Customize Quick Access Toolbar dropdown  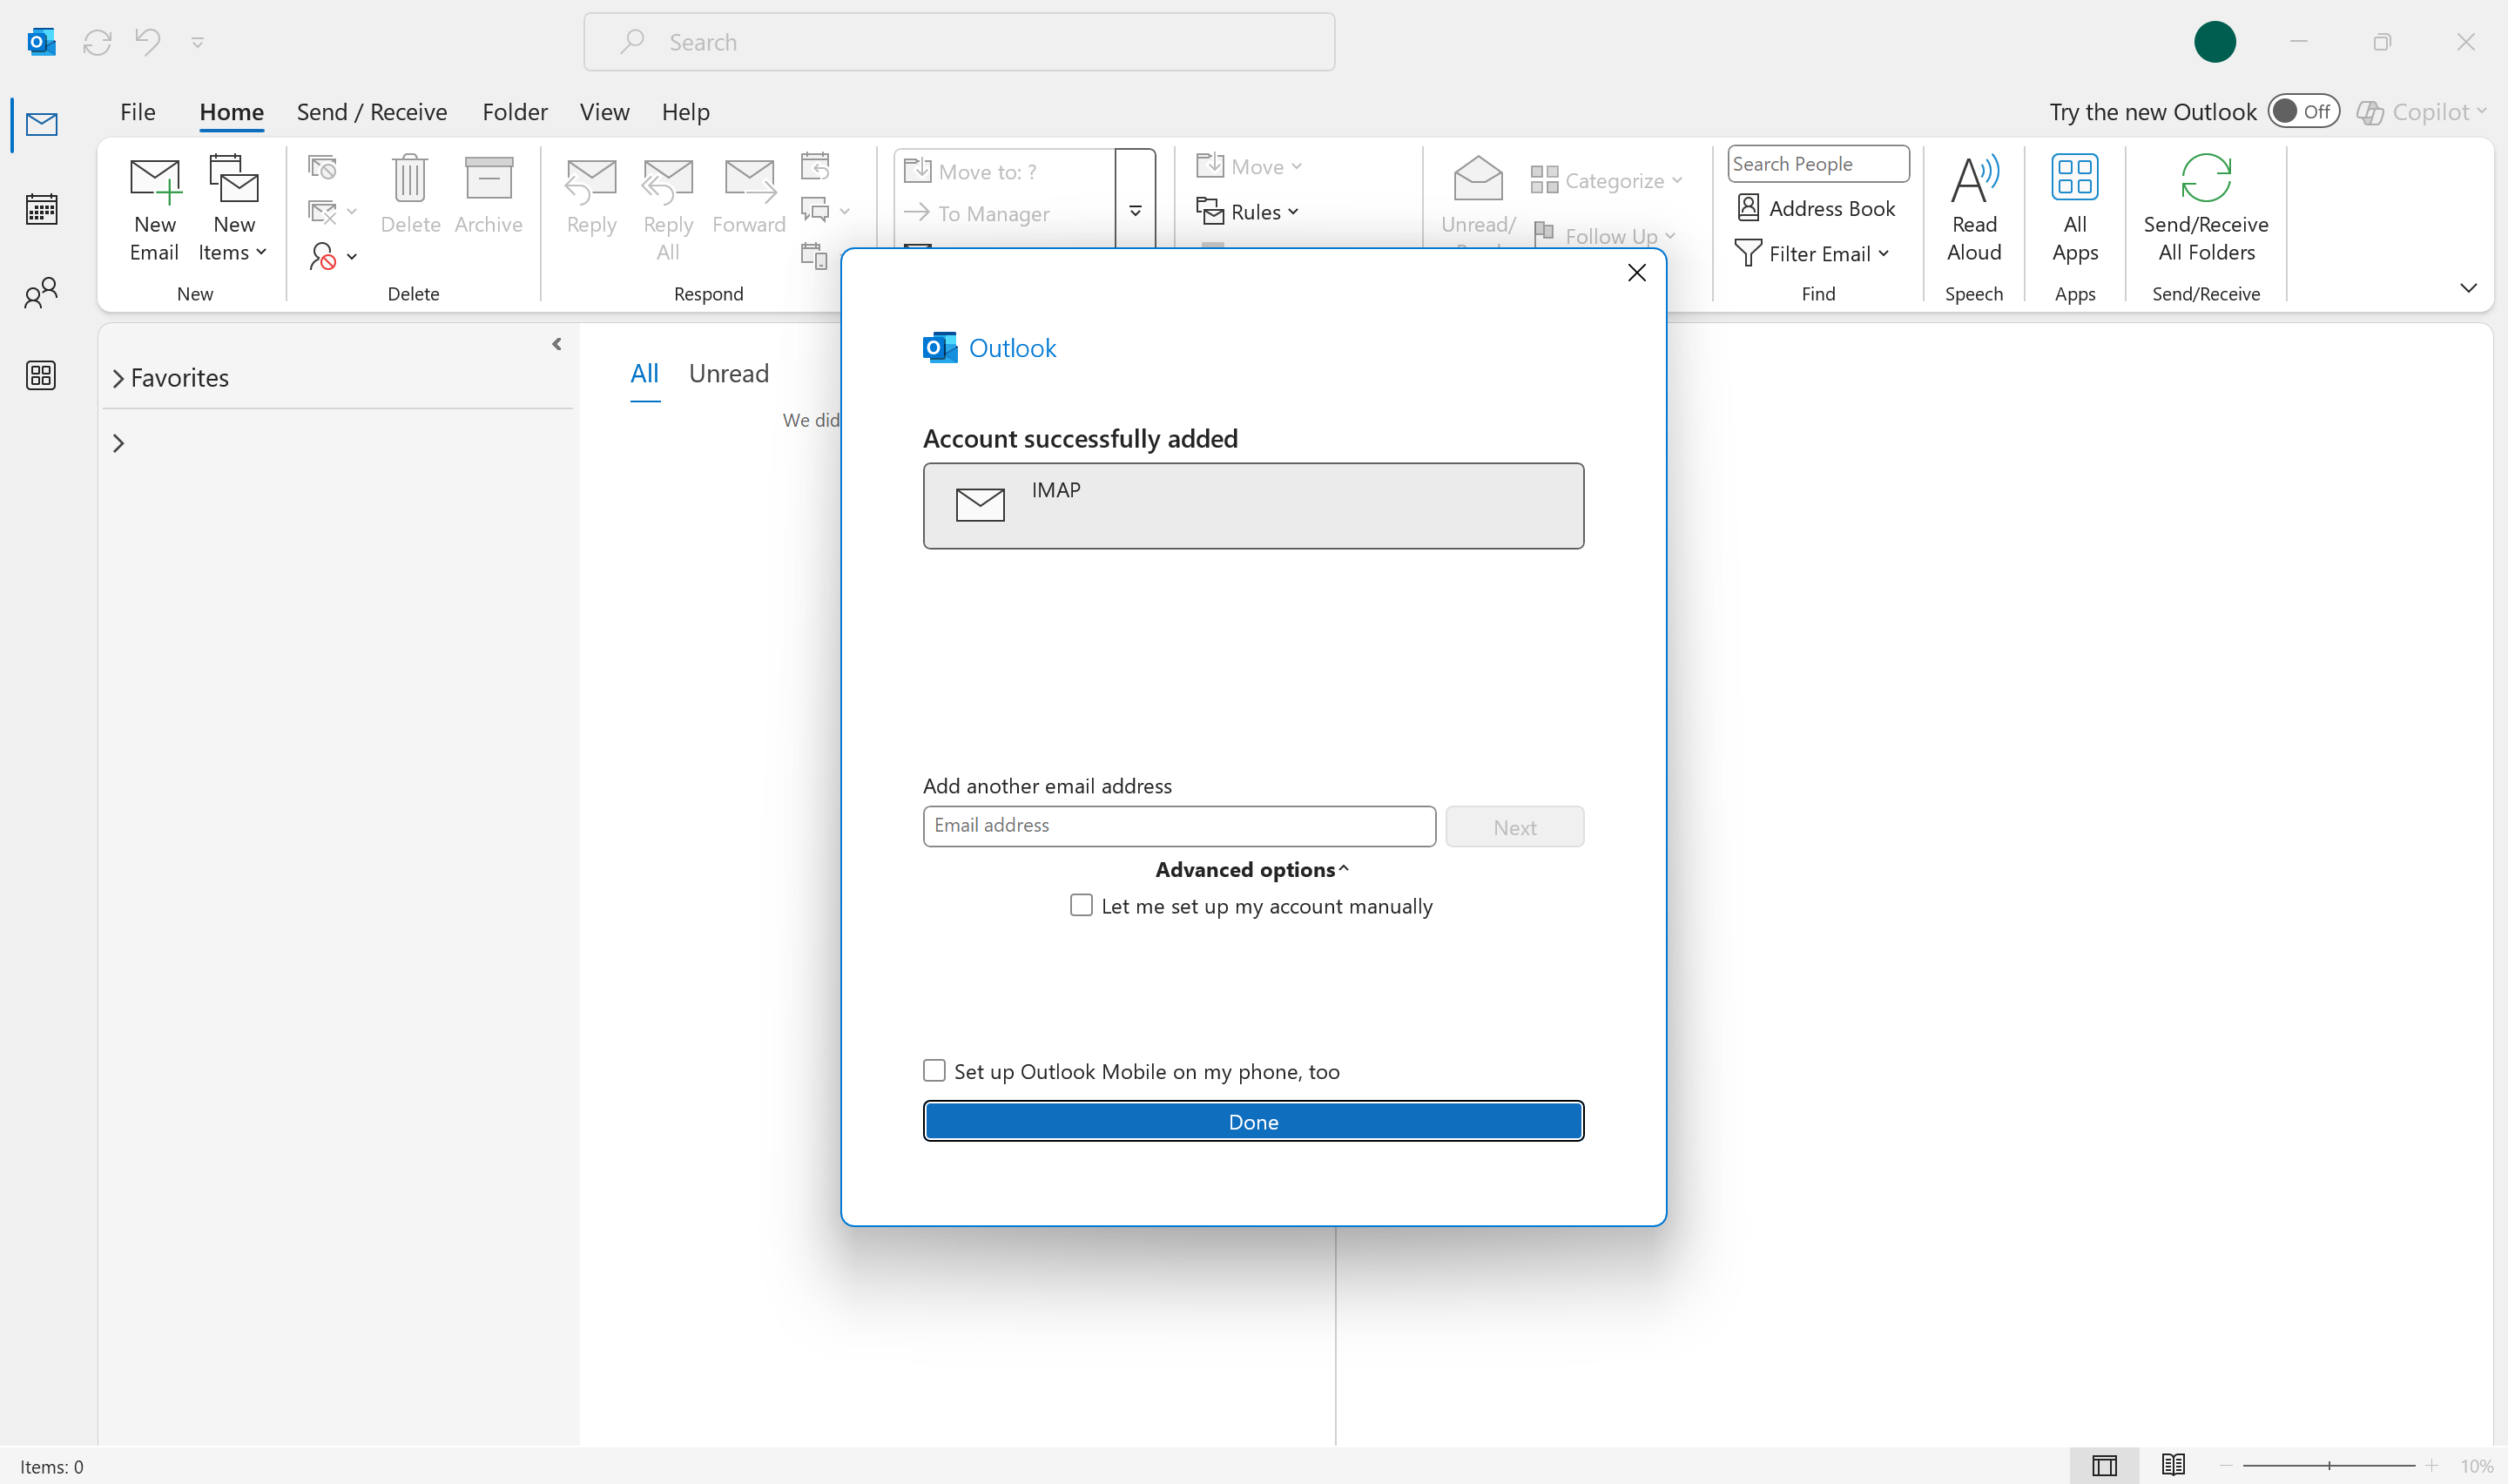click(x=198, y=42)
